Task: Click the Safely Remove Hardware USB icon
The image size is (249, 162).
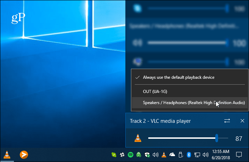Action: (181, 155)
